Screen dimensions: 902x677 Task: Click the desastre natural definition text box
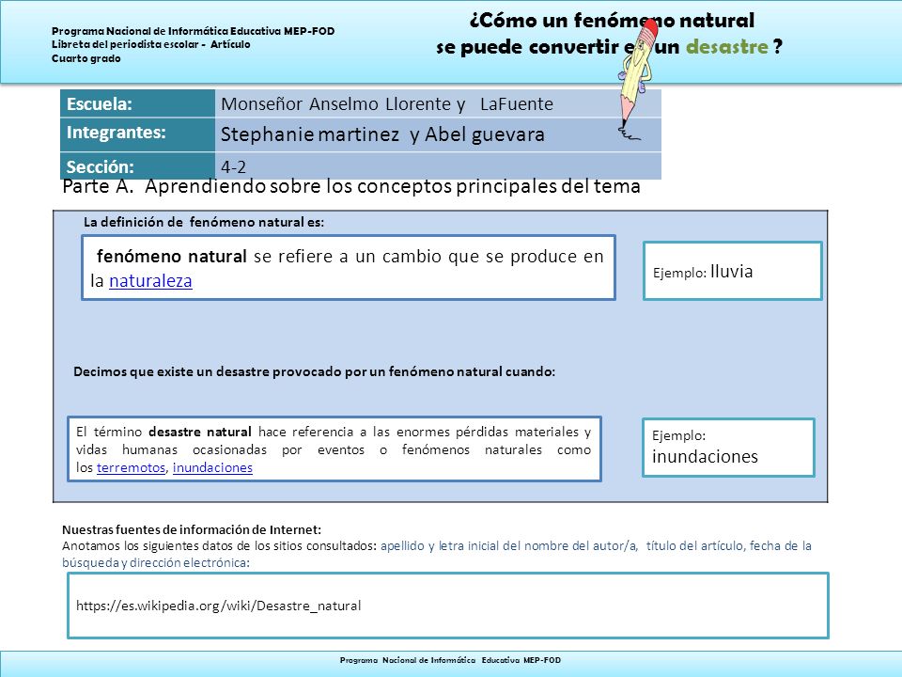point(334,449)
